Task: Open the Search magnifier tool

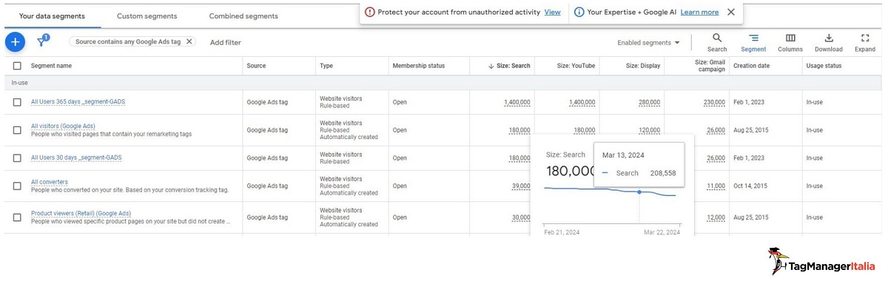Action: [x=717, y=42]
